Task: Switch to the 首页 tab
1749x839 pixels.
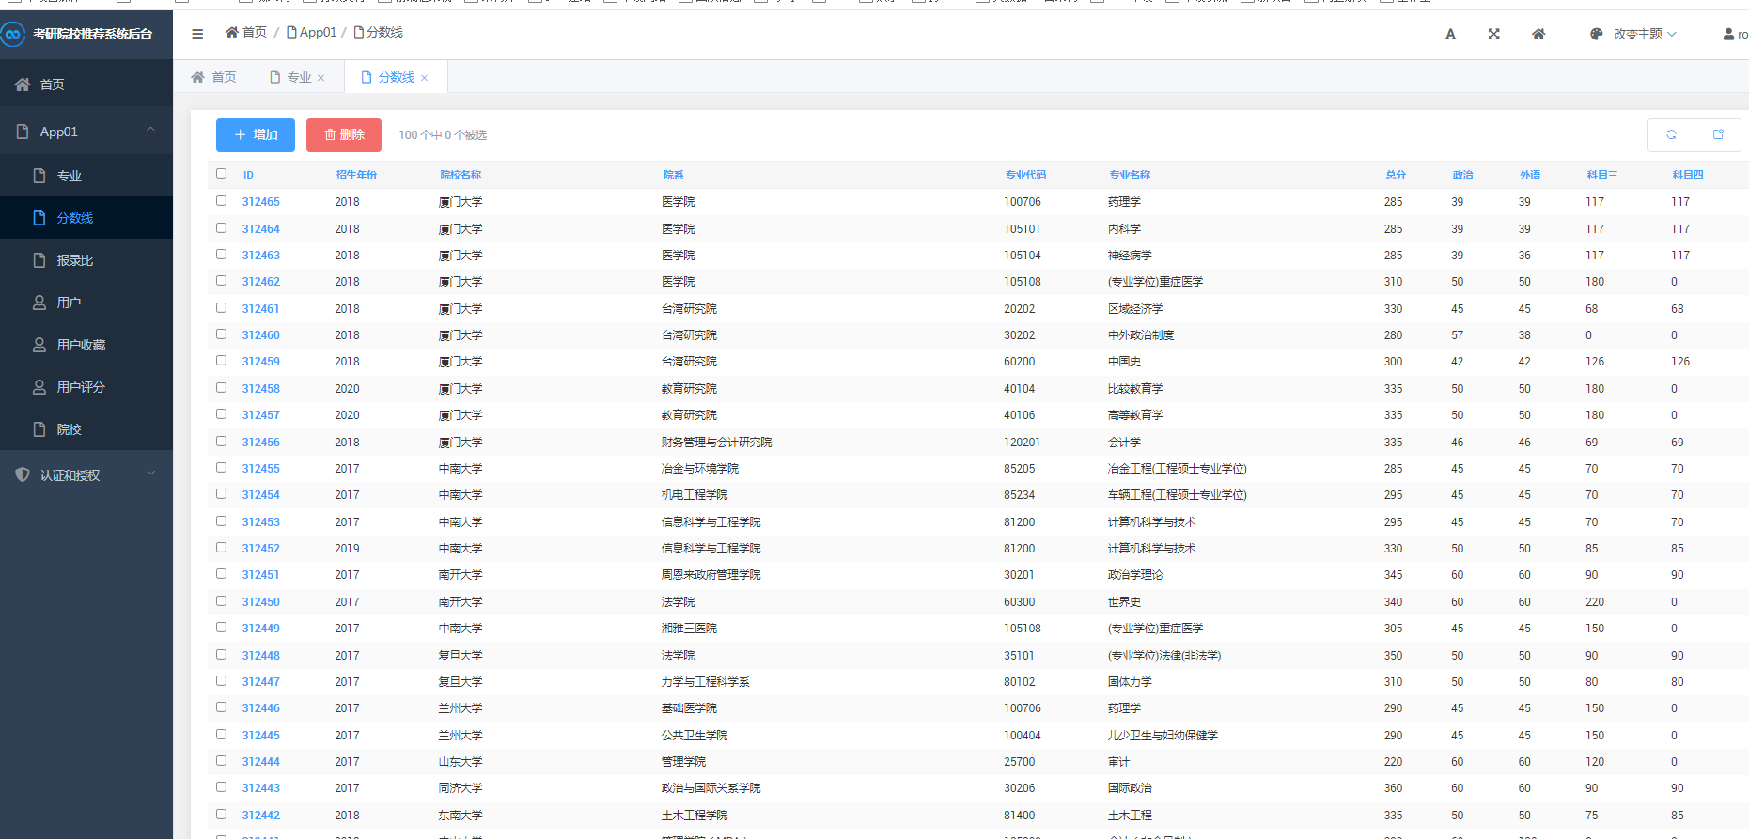Action: point(213,77)
